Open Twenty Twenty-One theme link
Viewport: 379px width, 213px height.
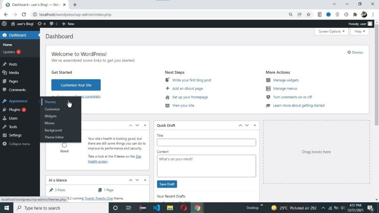tap(98, 198)
